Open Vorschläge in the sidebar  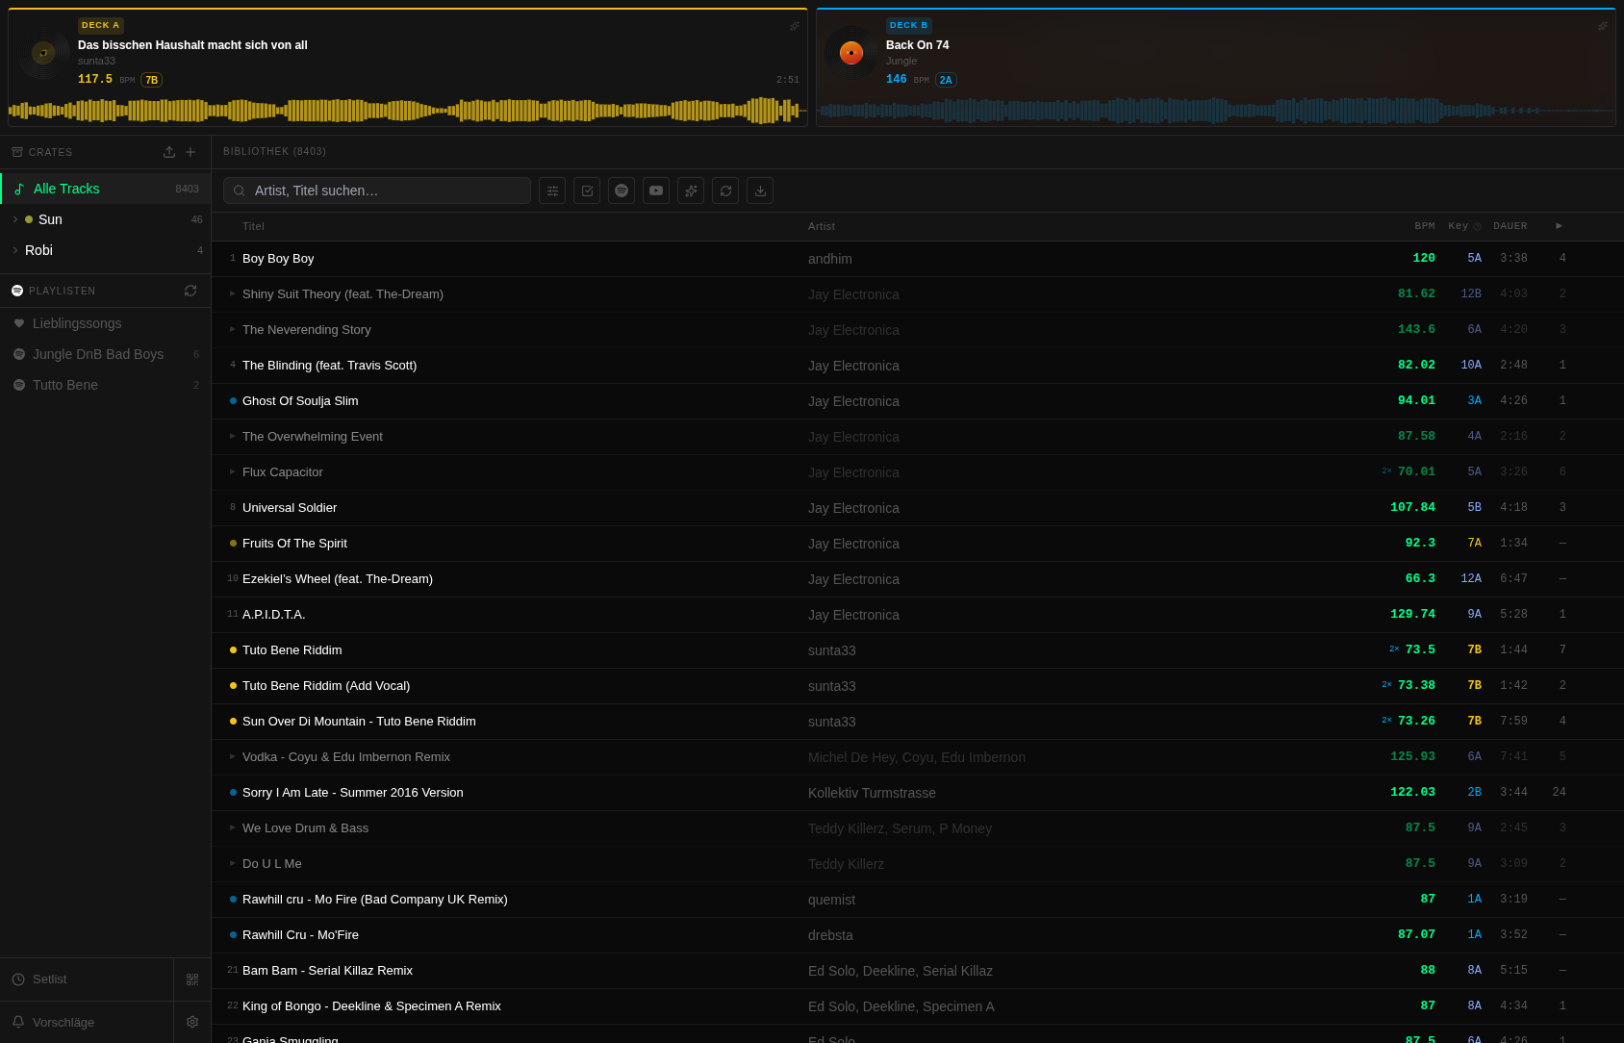point(63,1022)
